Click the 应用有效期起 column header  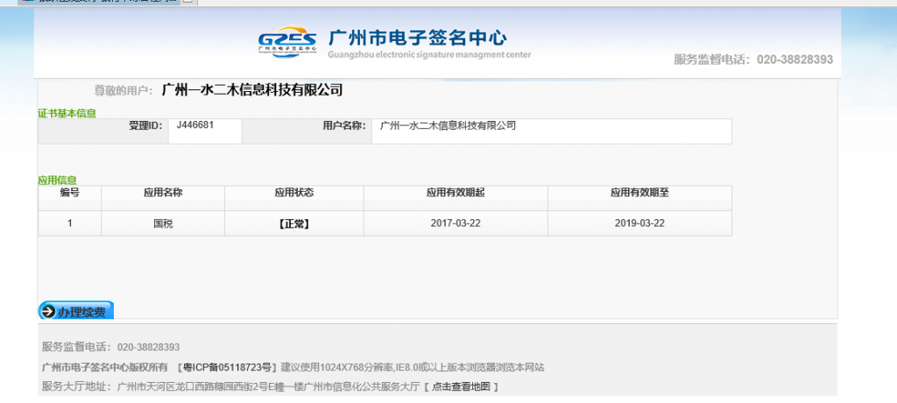click(456, 193)
